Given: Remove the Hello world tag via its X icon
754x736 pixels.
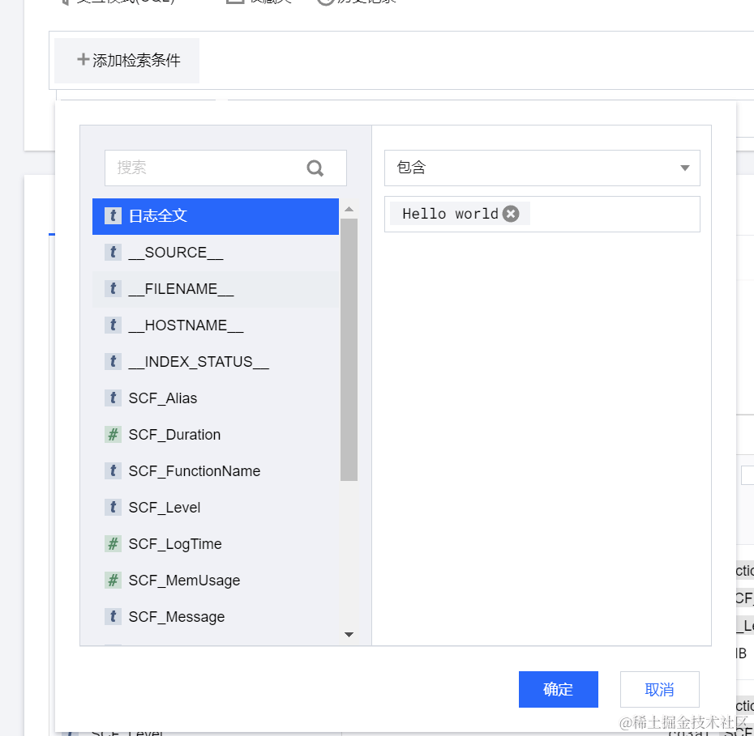Looking at the screenshot, I should pyautogui.click(x=510, y=213).
